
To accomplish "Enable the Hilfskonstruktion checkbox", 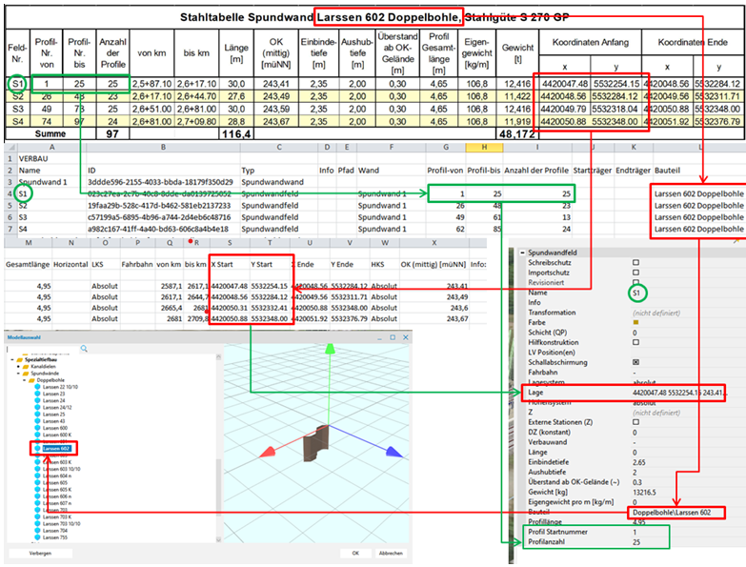I will (635, 342).
